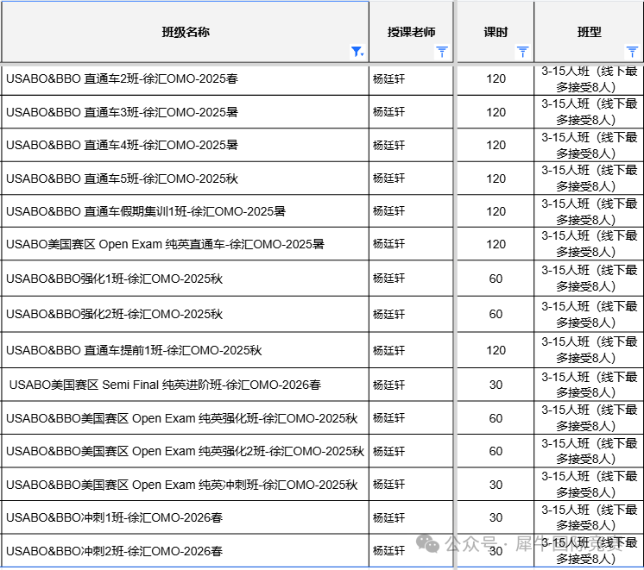Viewport: 644px width, 570px height.
Task: Click 班型 cell in 直通车3班 row
Action: coord(589,112)
